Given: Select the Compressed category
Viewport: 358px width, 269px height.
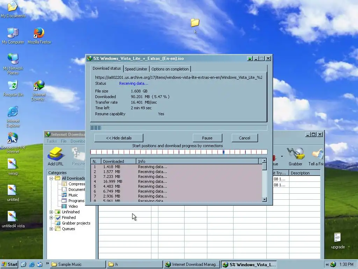Looking at the screenshot, I should click(x=77, y=184).
